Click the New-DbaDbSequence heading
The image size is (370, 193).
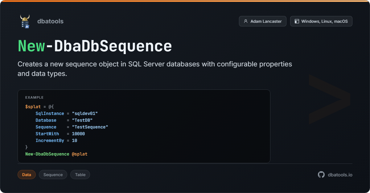95,46
